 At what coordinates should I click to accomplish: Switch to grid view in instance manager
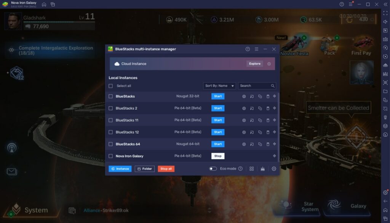point(251,168)
